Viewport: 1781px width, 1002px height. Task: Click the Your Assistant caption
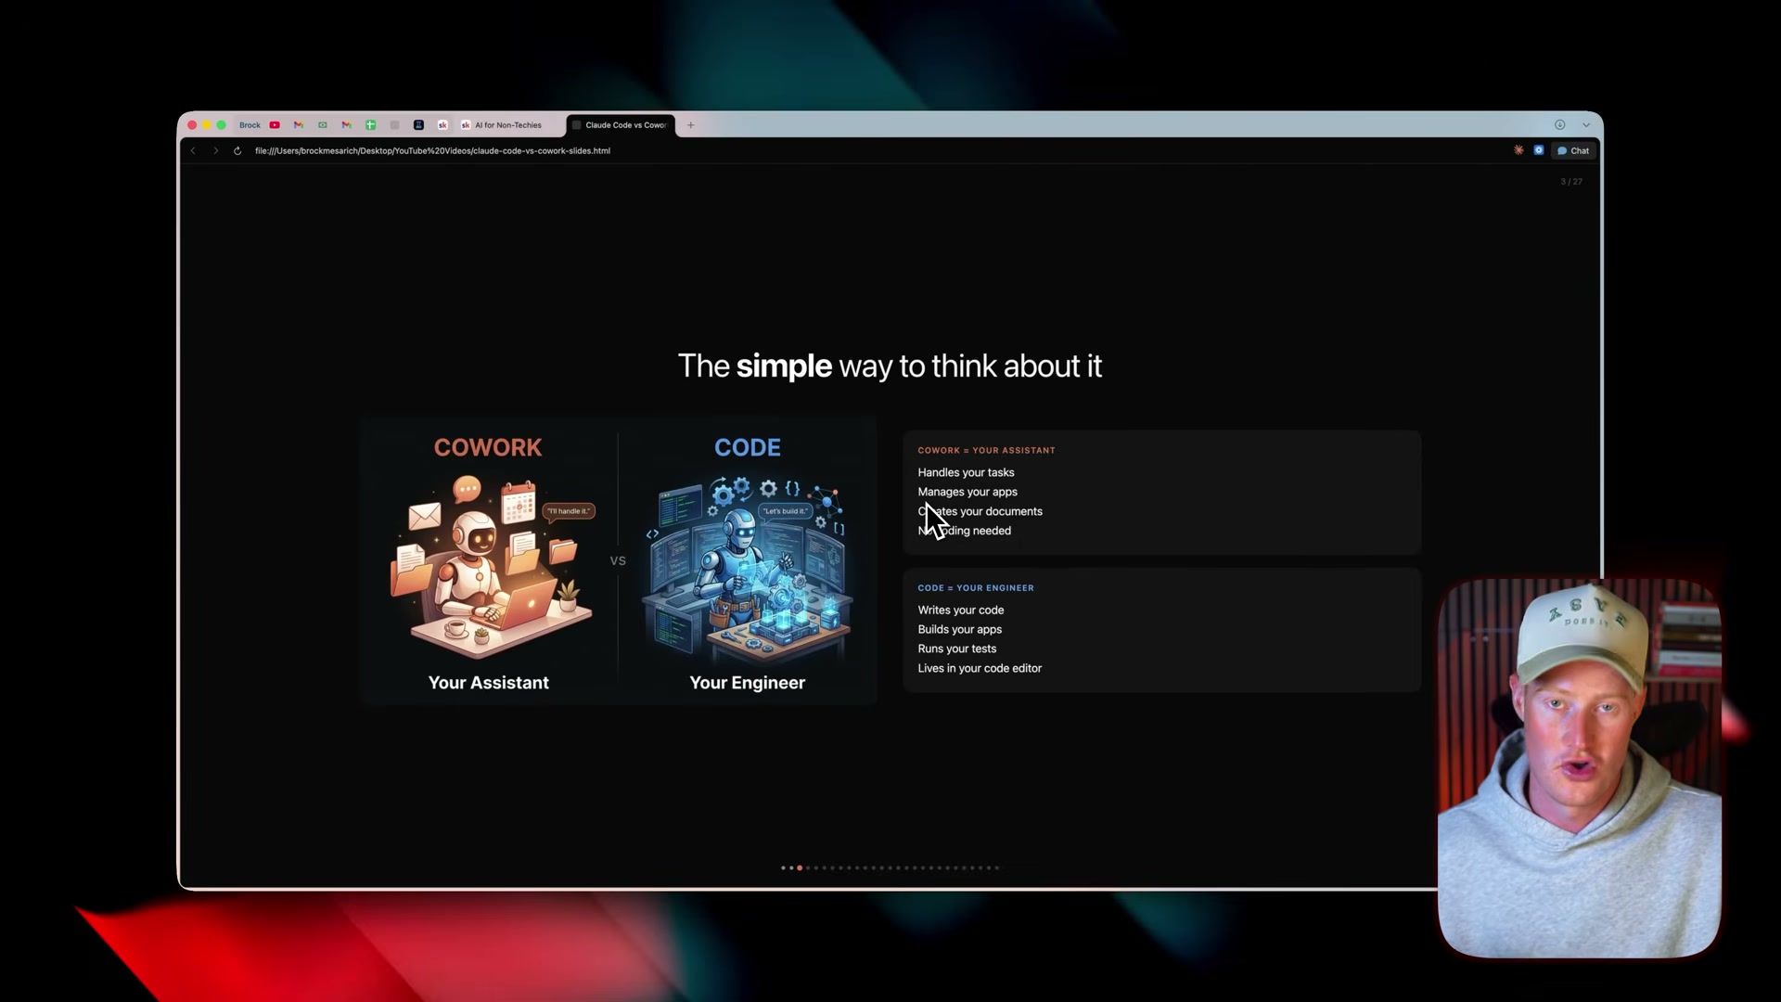pyautogui.click(x=489, y=683)
